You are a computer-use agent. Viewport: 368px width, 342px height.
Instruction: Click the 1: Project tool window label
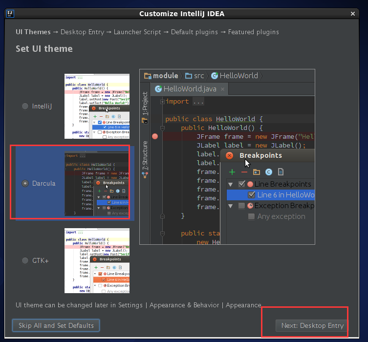145,104
